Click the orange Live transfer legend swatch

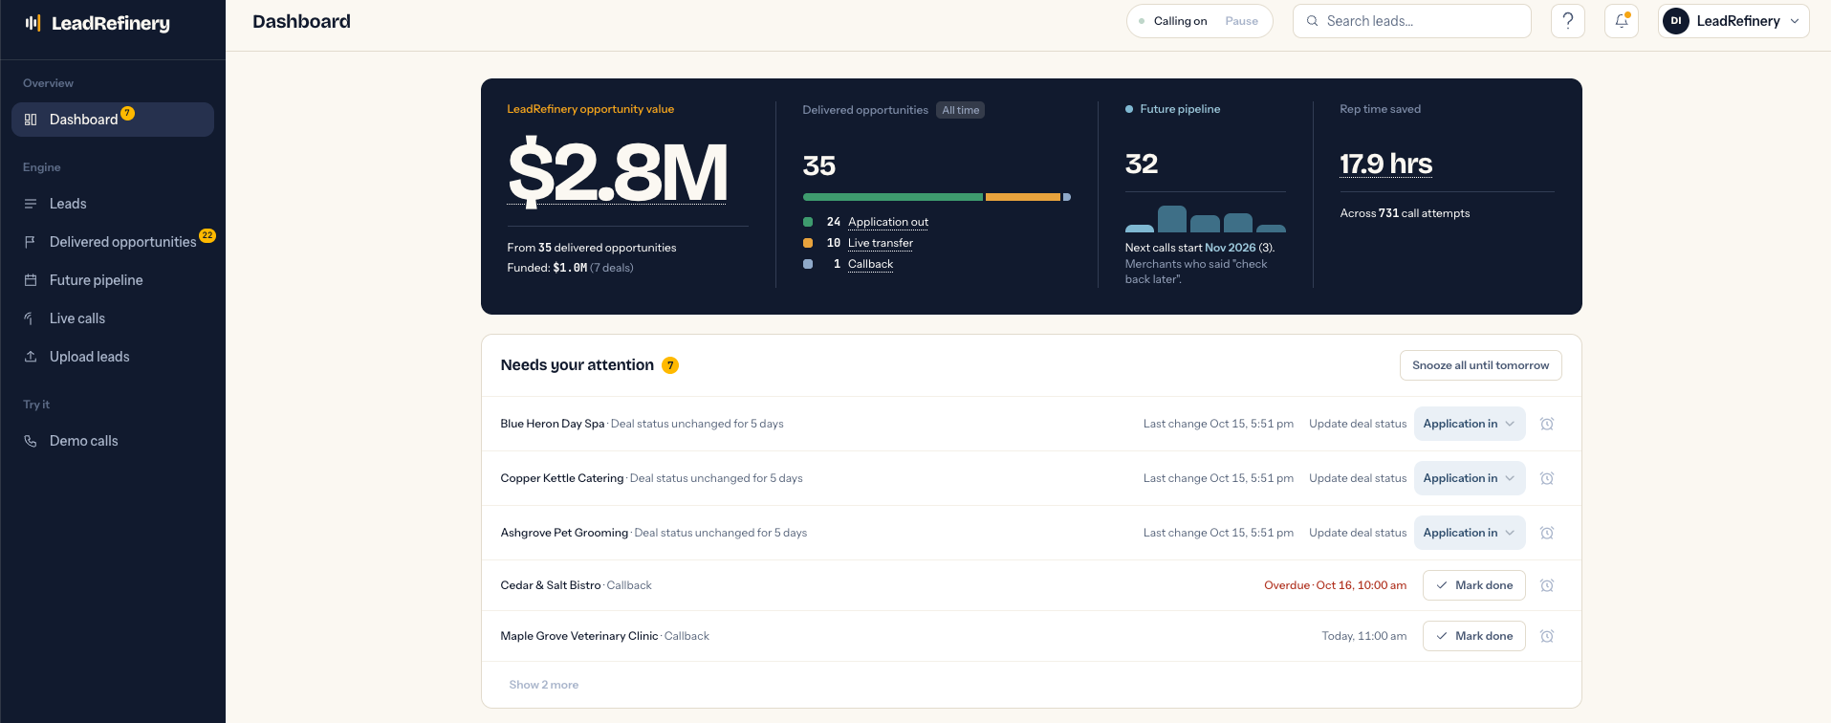[x=808, y=243]
